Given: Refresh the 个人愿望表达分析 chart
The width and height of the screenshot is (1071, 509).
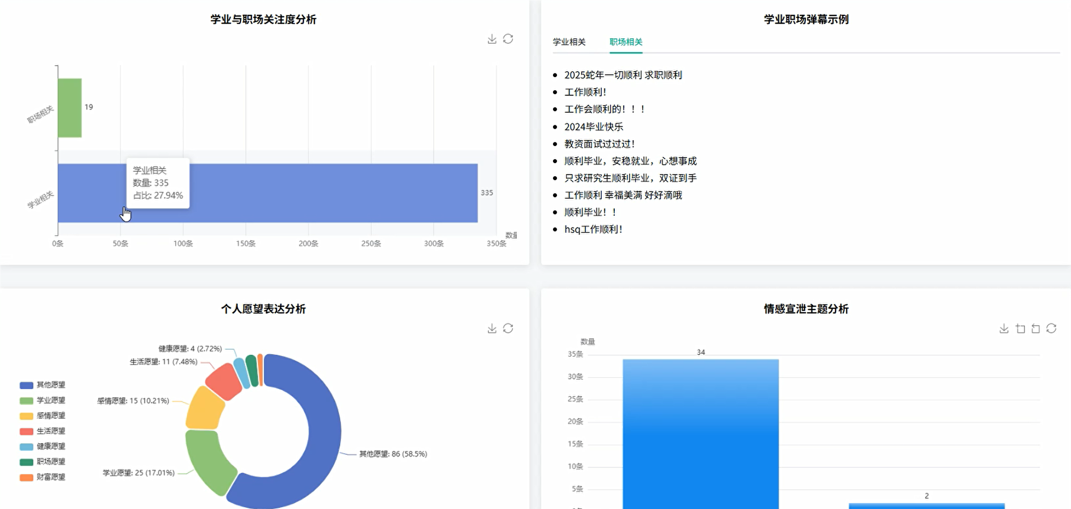Looking at the screenshot, I should pyautogui.click(x=509, y=328).
